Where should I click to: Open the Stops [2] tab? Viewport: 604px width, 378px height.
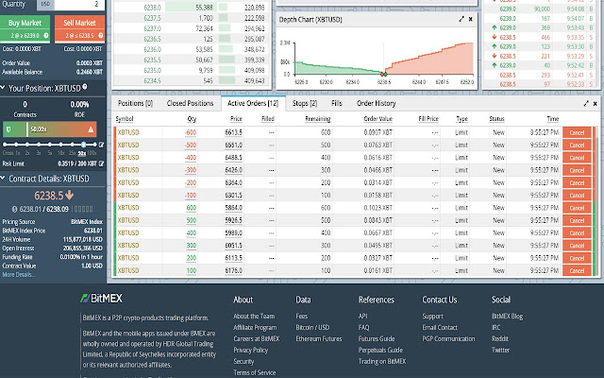pos(305,103)
